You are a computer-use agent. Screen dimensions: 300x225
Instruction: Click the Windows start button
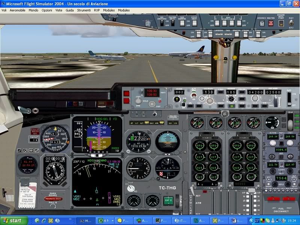point(14,220)
